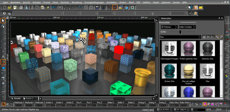Click the orange-highlighted render camera icon
The height and width of the screenshot is (112, 230).
[115, 7]
